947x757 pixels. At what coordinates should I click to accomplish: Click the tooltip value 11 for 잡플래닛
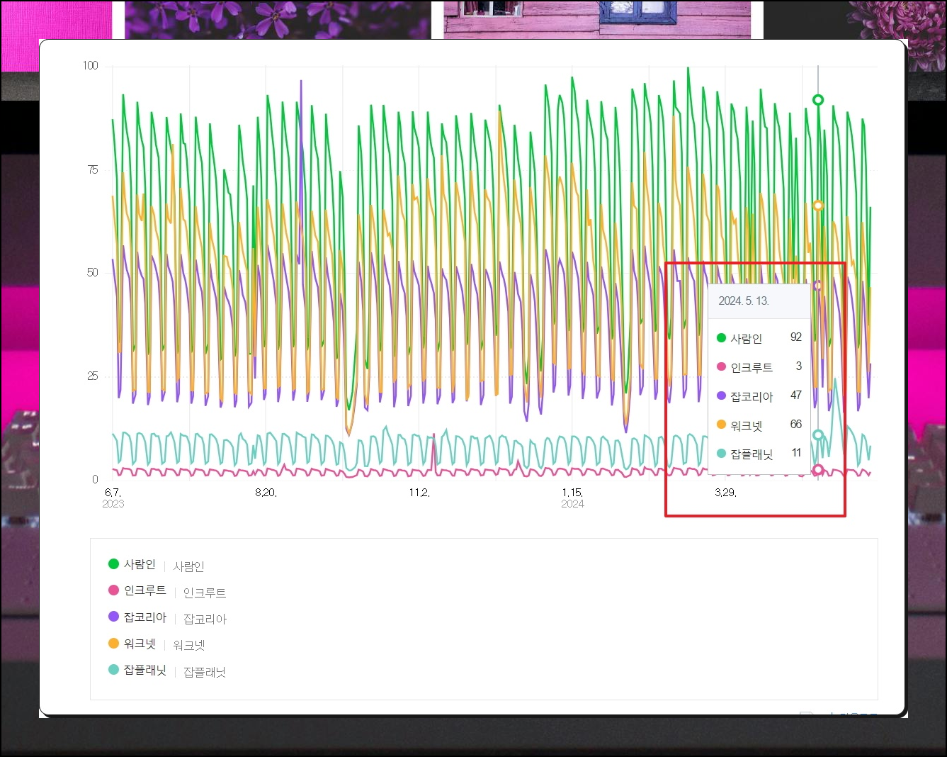pos(797,453)
